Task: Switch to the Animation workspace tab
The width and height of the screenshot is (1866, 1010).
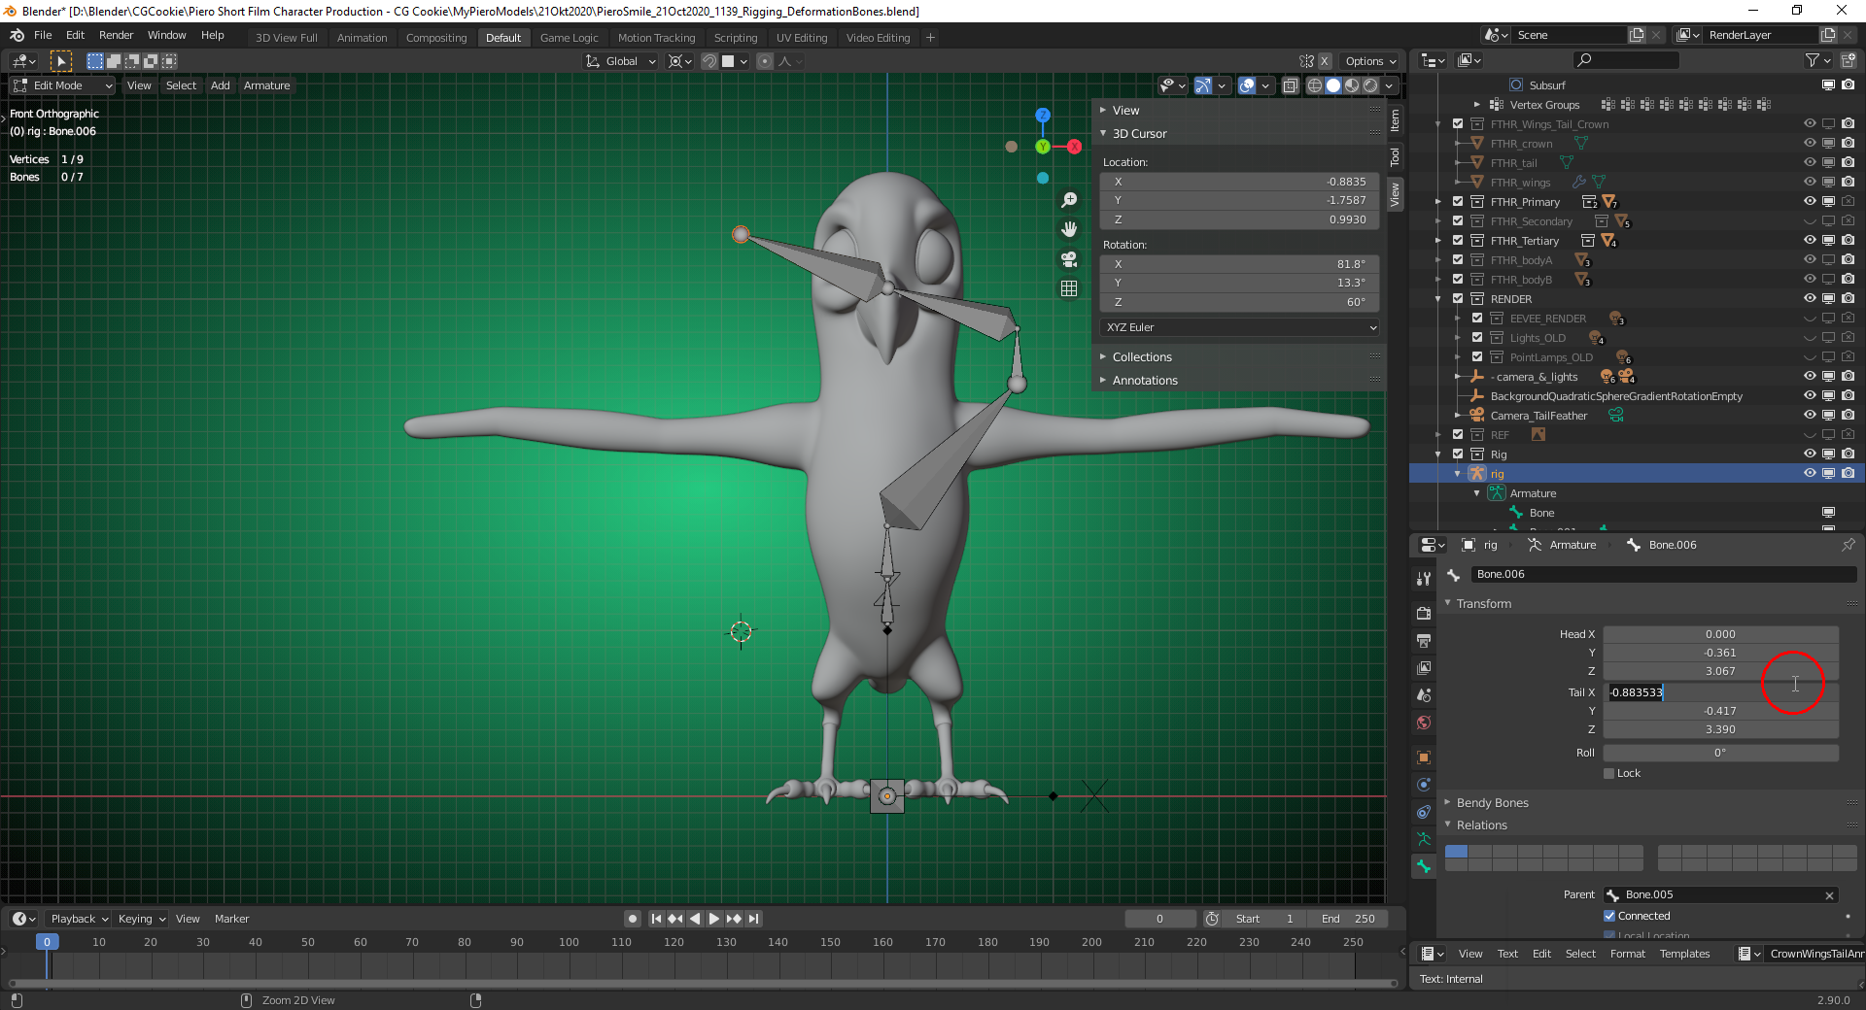Action: (x=362, y=38)
